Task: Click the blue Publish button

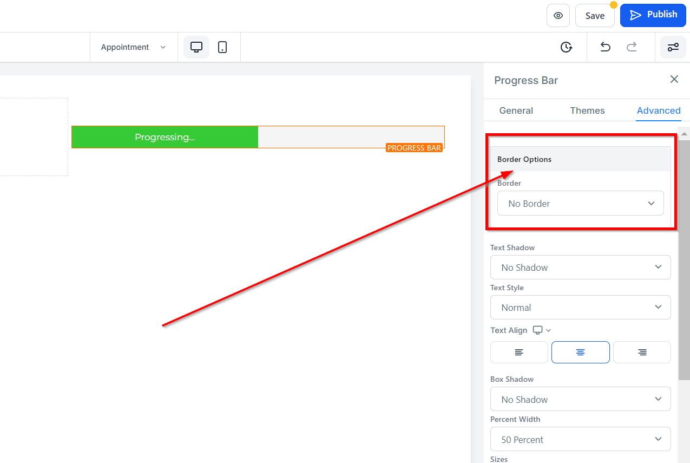Action: (x=653, y=15)
